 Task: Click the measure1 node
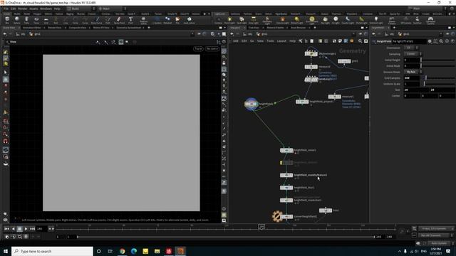(x=335, y=97)
